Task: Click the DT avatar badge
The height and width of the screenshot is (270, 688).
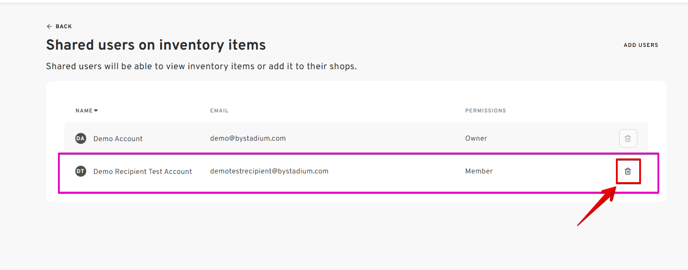Action: (81, 171)
